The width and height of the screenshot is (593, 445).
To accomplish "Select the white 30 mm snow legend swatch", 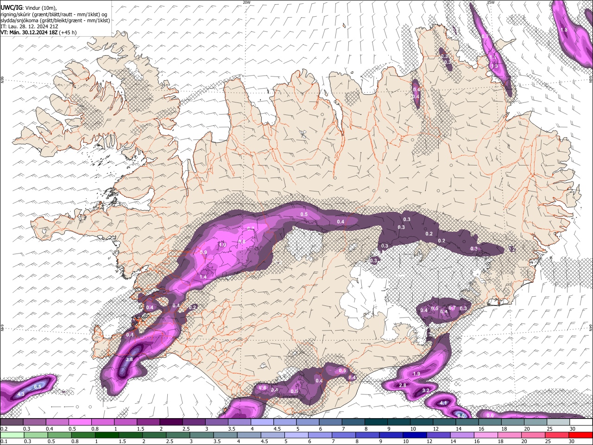I will coord(581,422).
